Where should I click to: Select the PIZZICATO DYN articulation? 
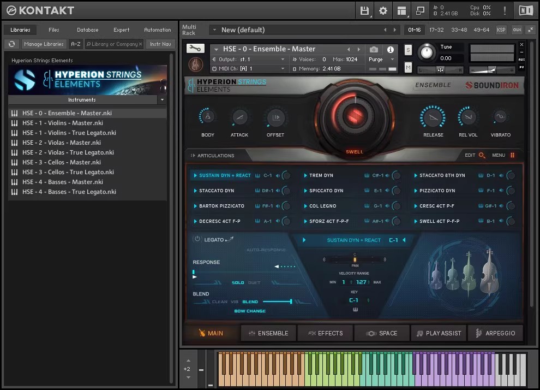pos(437,191)
